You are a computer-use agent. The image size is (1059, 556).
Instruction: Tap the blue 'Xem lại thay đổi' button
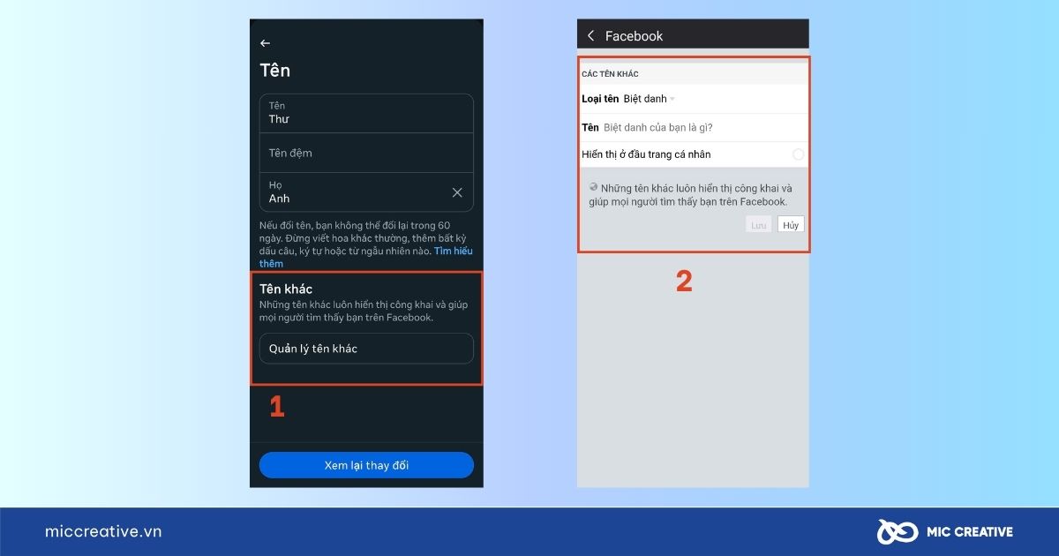[x=366, y=465]
